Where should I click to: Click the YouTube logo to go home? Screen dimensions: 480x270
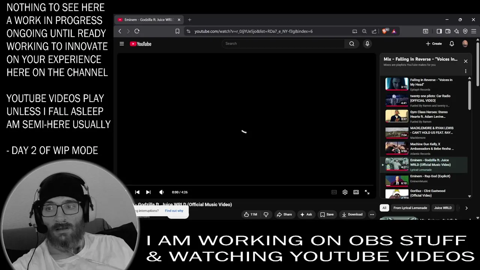tap(141, 44)
